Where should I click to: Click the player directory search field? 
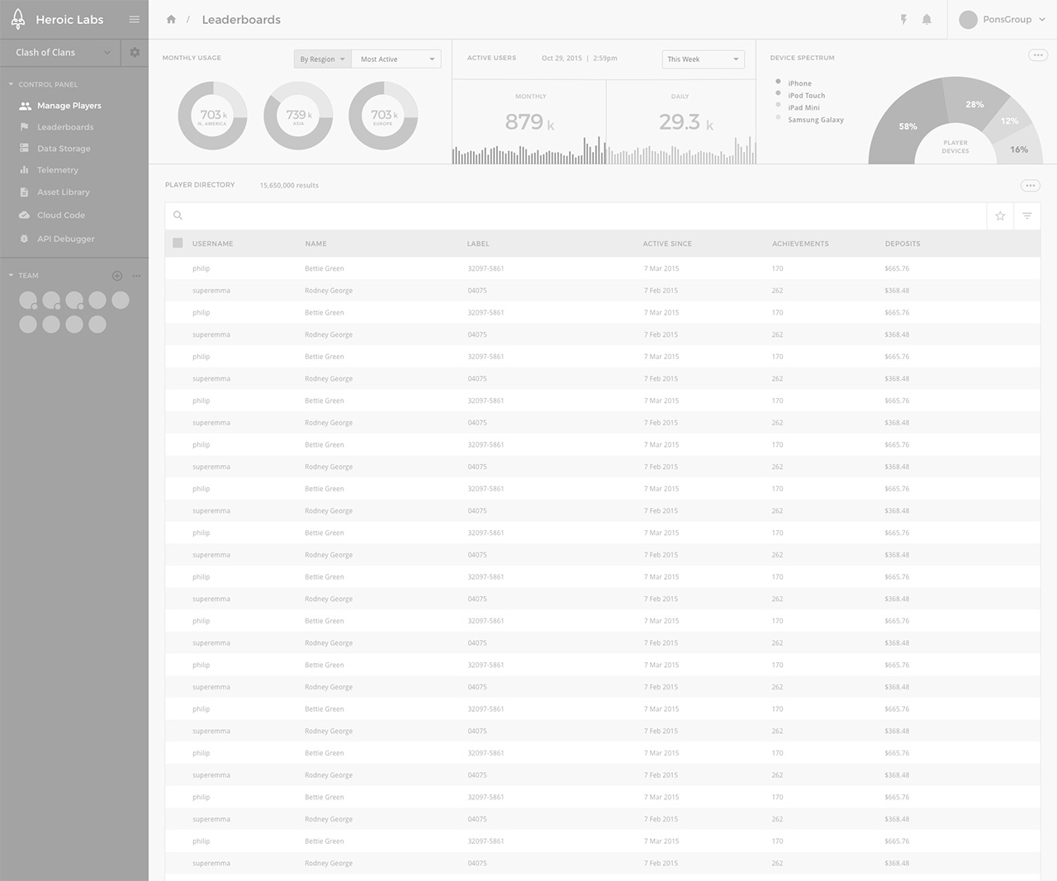[578, 216]
